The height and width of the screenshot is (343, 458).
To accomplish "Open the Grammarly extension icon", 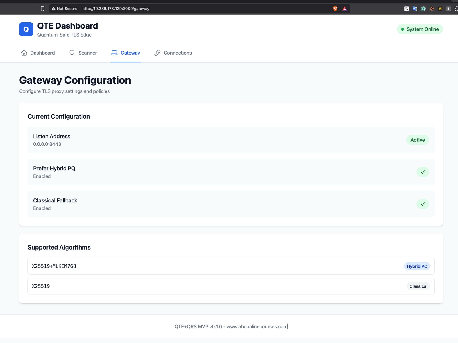I will click(423, 8).
